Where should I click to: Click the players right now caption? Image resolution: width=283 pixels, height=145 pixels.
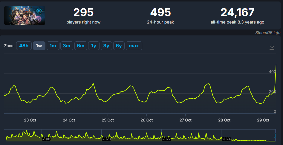point(83,22)
